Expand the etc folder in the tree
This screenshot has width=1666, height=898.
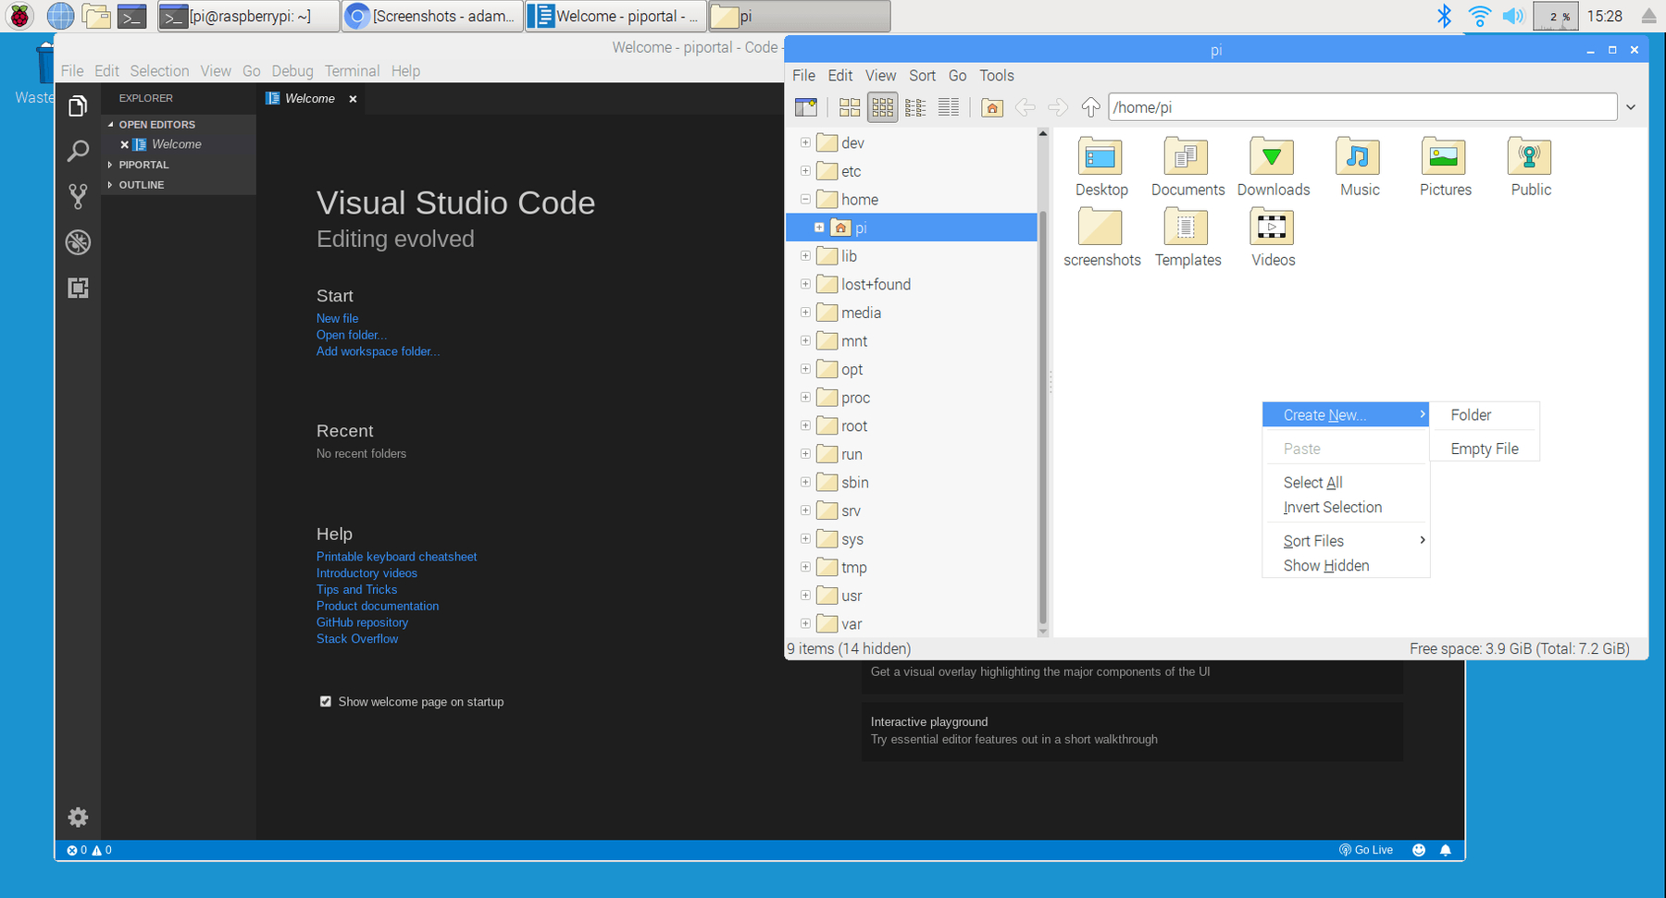point(804,171)
